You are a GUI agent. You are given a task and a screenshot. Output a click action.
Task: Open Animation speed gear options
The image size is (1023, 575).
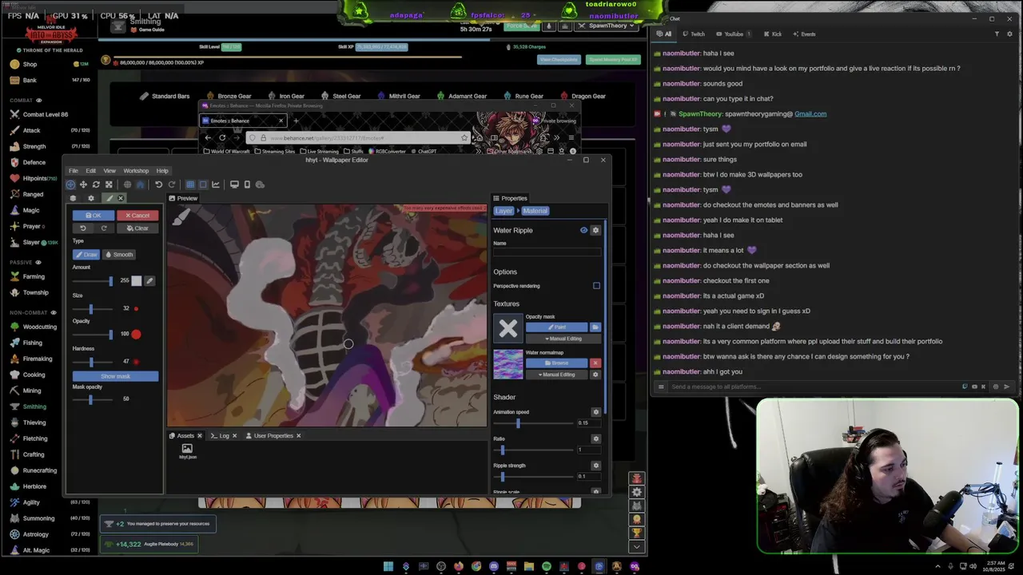[x=595, y=412]
